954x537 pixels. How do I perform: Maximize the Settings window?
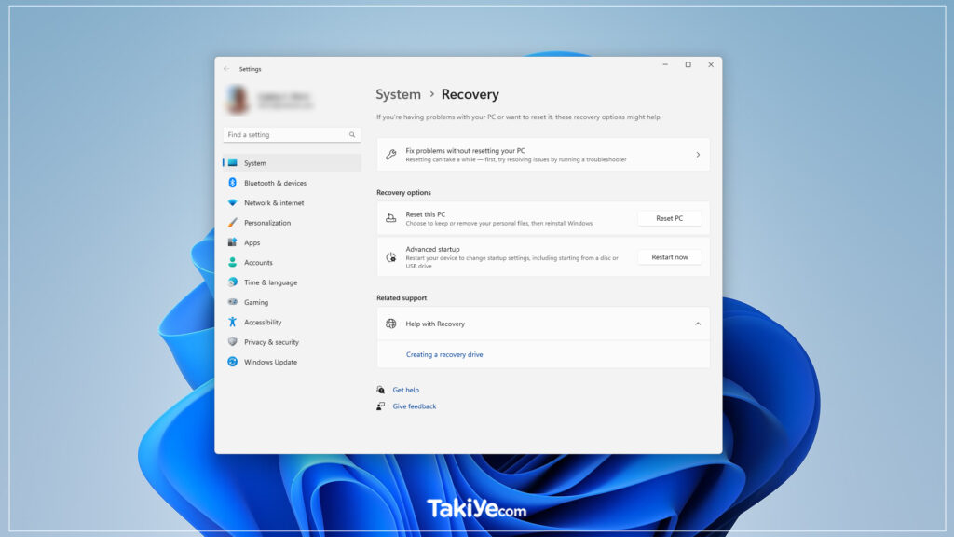(688, 64)
